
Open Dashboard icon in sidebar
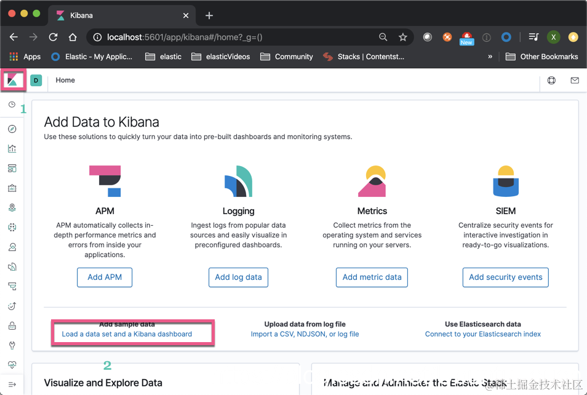pos(12,168)
